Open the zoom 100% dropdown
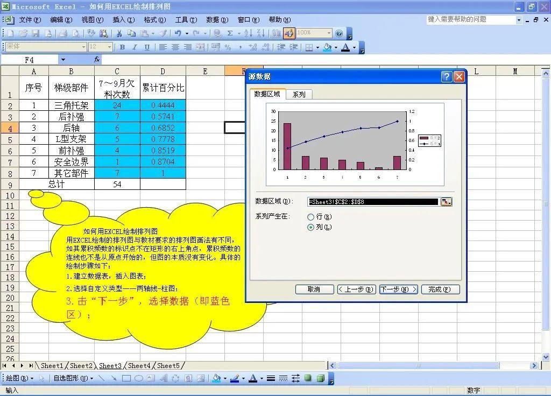 point(329,33)
